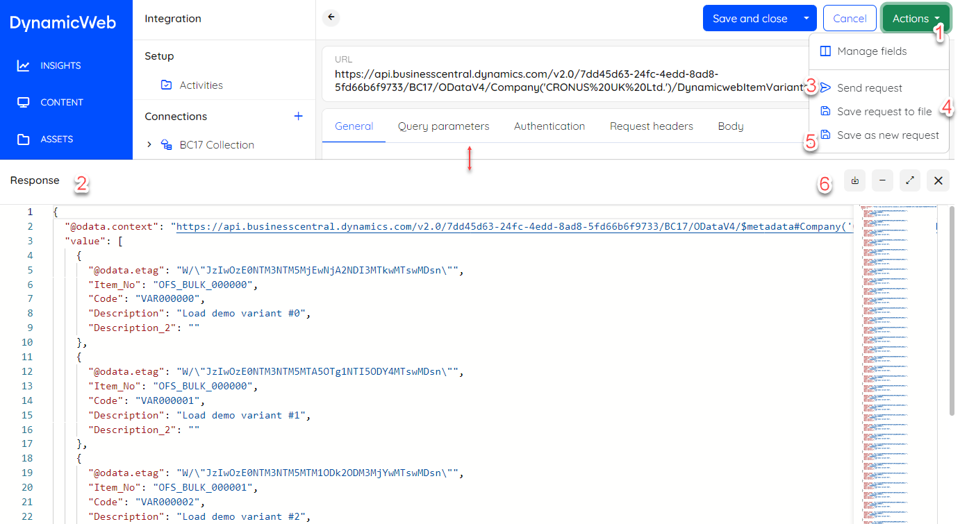Screen dimensions: 976x524
Task: Click the Send request paper-plane icon
Action: click(x=825, y=88)
